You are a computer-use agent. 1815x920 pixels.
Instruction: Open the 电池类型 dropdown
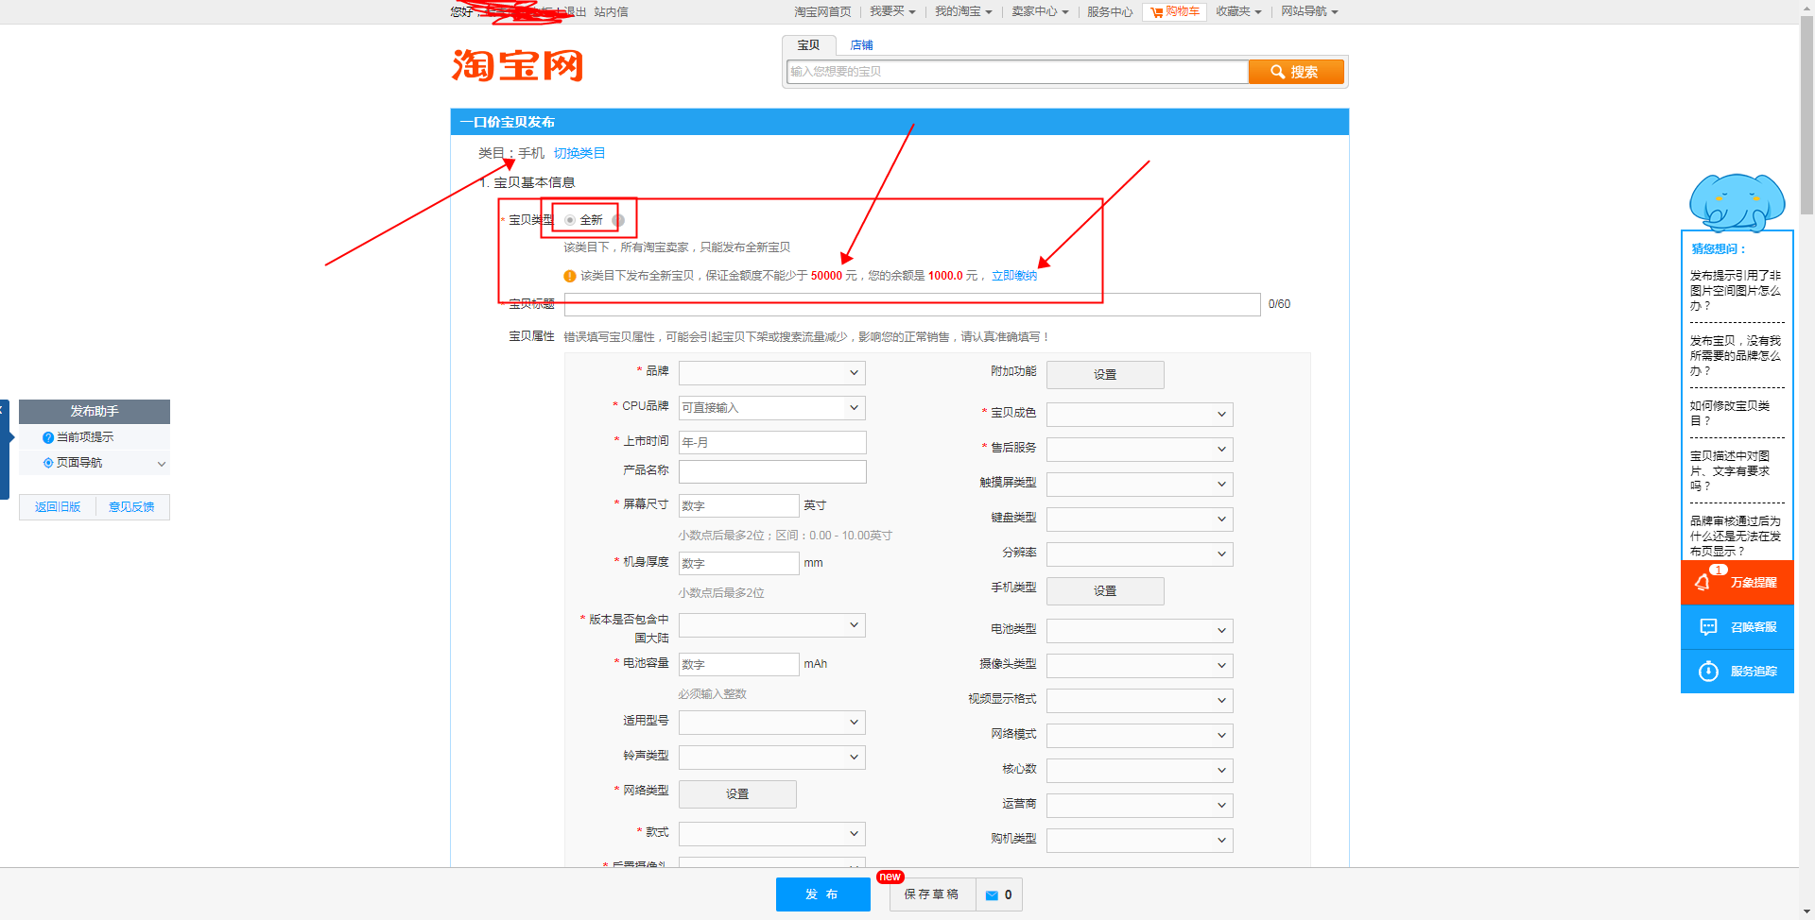coord(1140,631)
